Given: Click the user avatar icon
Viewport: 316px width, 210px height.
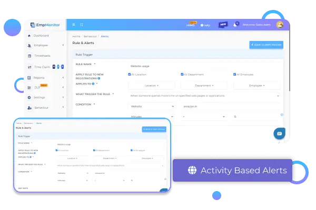Looking at the screenshot, I should coord(280,25).
